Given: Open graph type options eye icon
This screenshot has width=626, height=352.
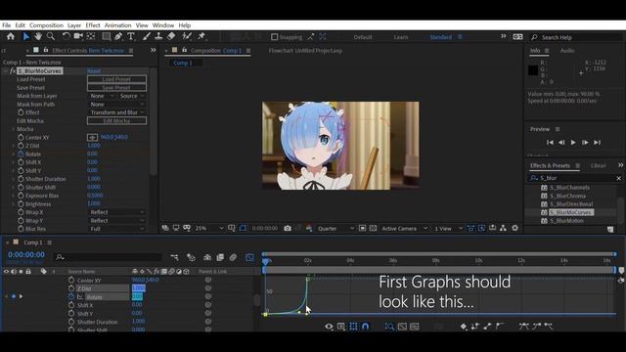Looking at the screenshot, I should point(329,327).
